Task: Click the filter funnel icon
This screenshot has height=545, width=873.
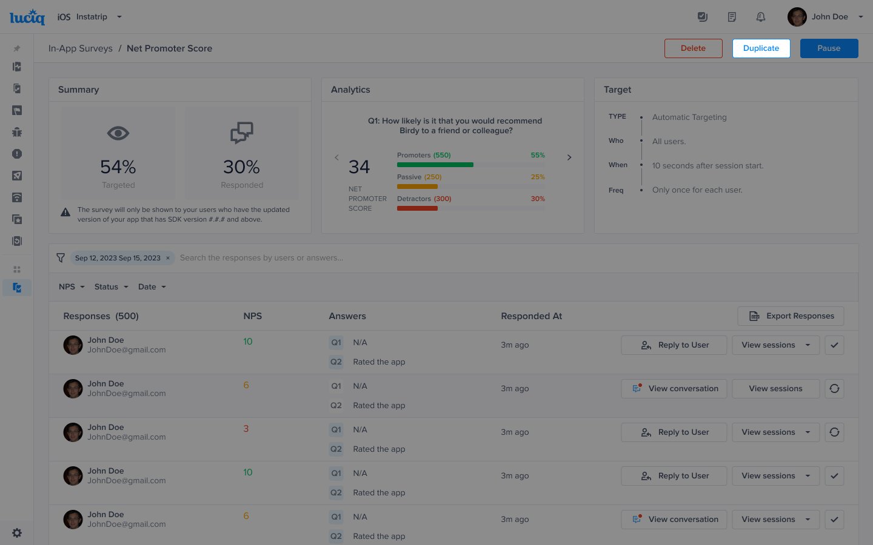Action: point(61,258)
